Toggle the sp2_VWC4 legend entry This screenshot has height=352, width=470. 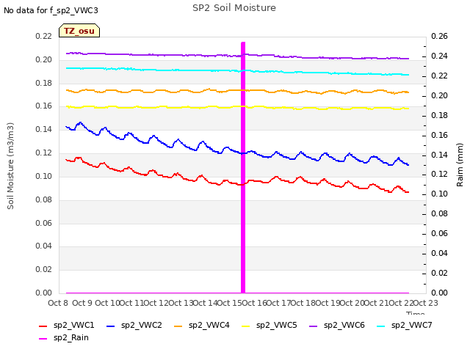point(202,325)
